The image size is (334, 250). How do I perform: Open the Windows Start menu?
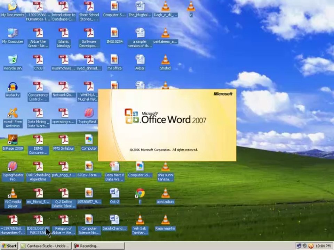(x=9, y=246)
